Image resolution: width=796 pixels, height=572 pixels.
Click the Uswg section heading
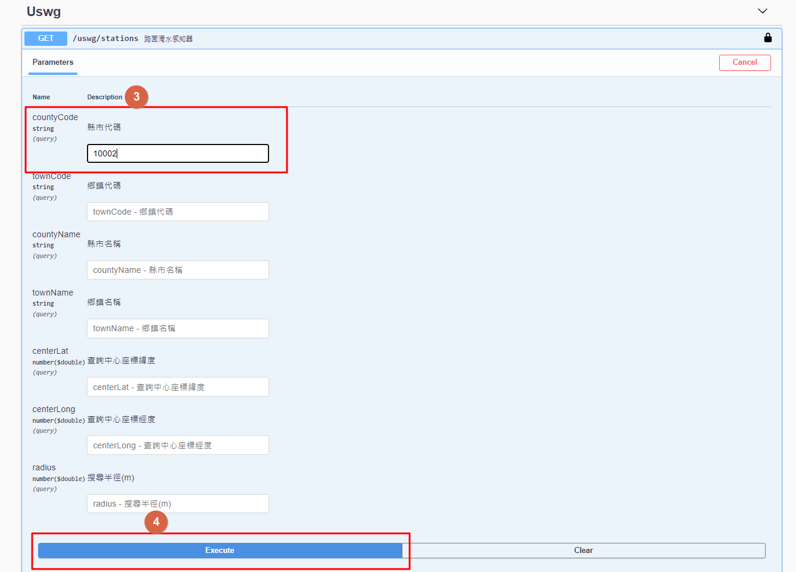(43, 12)
